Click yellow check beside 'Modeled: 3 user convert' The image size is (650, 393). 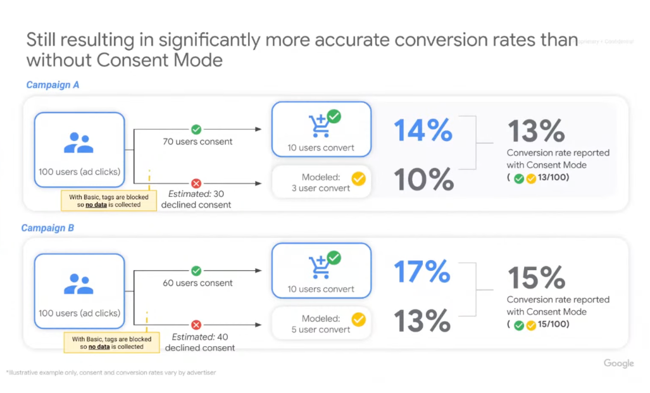point(359,178)
